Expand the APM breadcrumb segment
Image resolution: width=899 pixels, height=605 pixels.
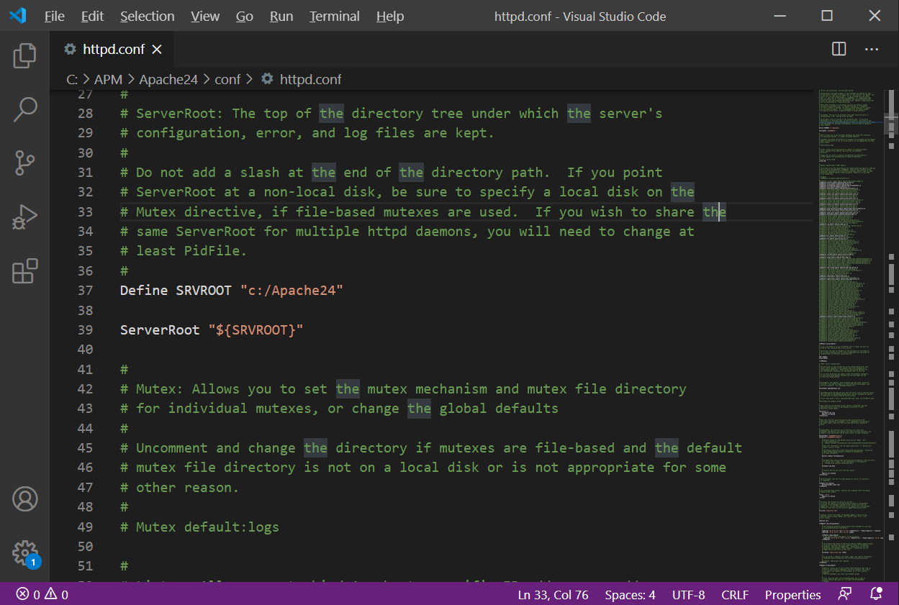coord(108,79)
